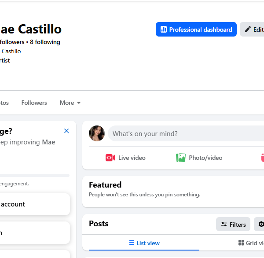Open the Professional dashboard

point(196,29)
